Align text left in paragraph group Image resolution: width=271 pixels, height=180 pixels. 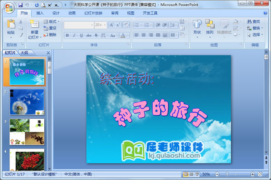[x=136, y=35]
